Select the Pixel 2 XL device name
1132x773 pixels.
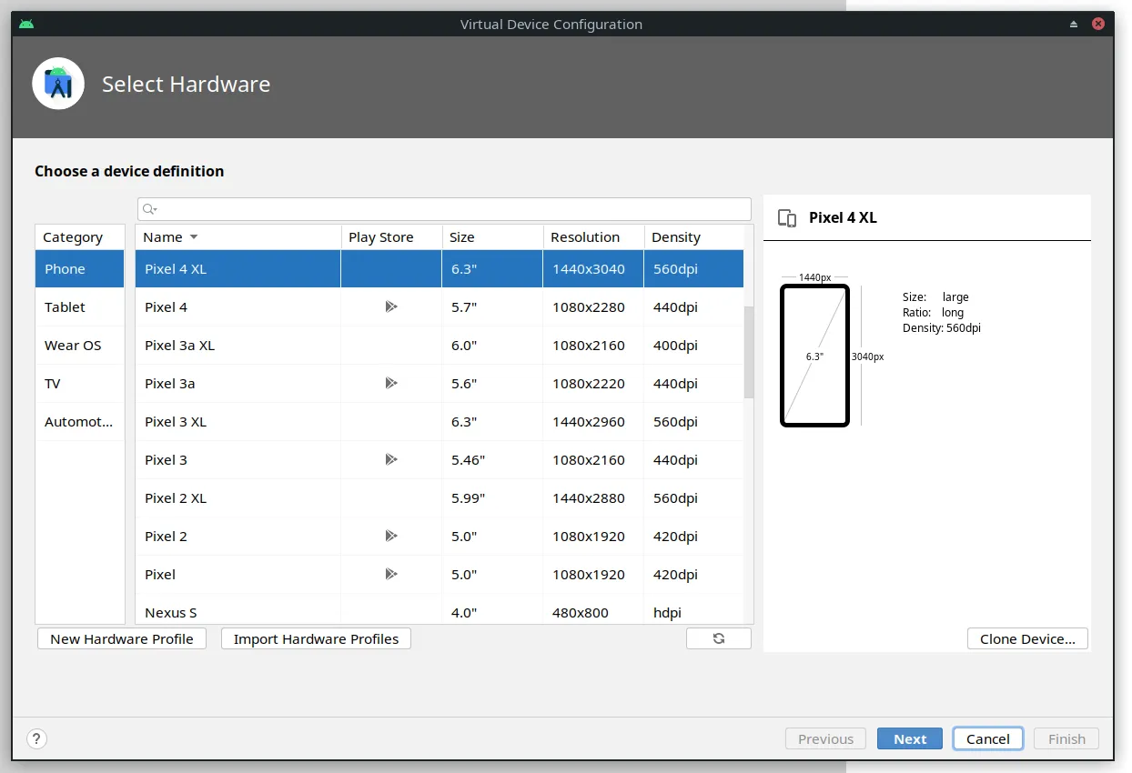[176, 498]
